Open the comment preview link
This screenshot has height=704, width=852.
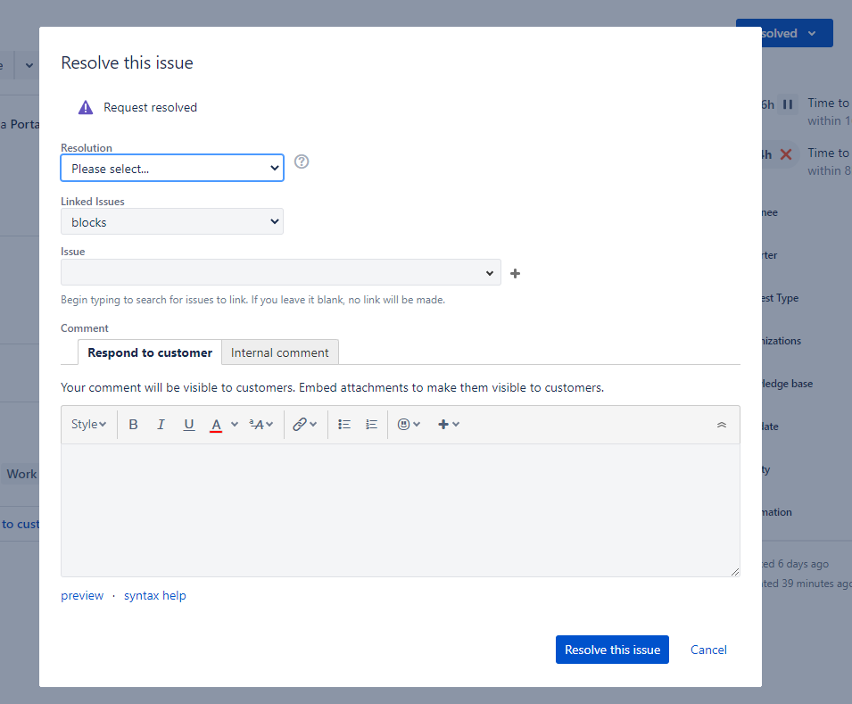click(x=82, y=595)
